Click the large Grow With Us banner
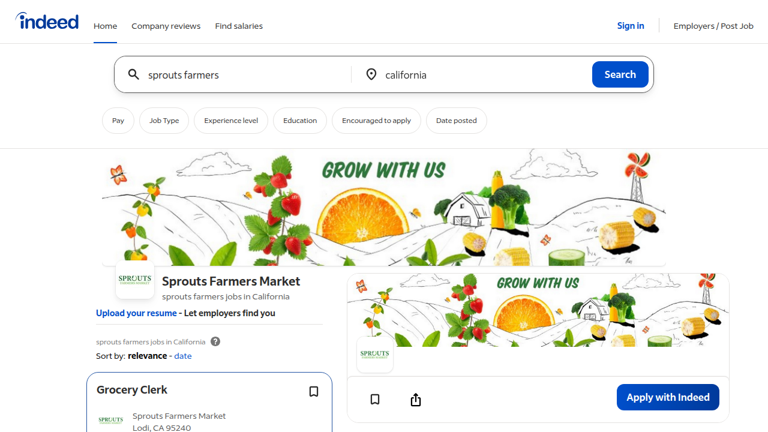Image resolution: width=768 pixels, height=432 pixels. pos(384,208)
